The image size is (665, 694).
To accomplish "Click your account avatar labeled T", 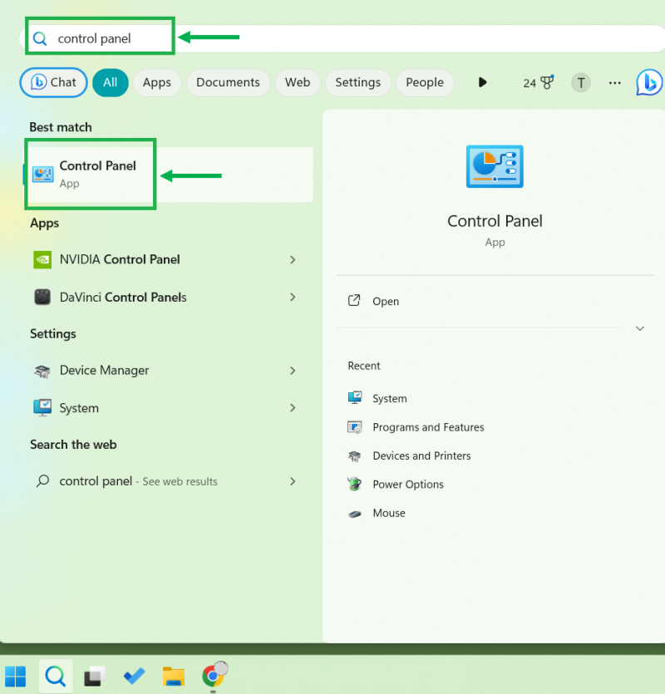I will pos(580,82).
